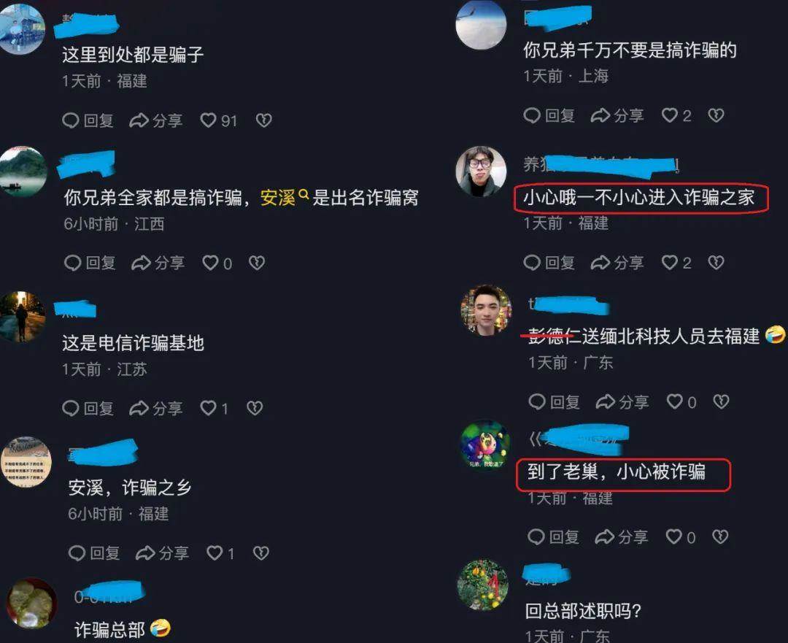Share the comment '小心哦一不小心进入诈骗之家'
Image resolution: width=788 pixels, height=643 pixels.
[x=617, y=263]
